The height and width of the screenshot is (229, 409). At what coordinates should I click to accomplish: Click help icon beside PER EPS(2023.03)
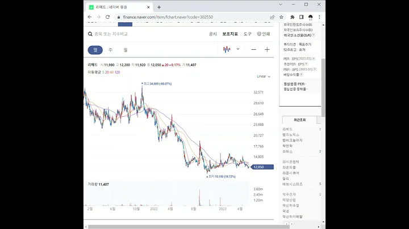tap(314, 59)
